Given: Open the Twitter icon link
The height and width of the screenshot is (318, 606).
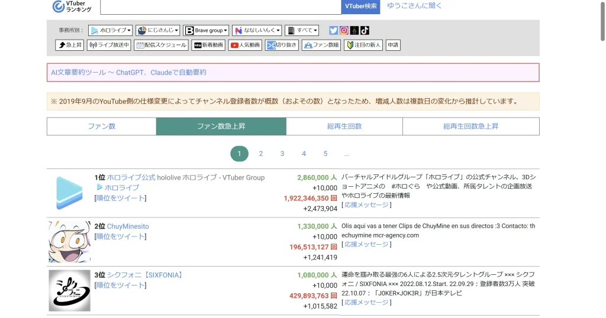Looking at the screenshot, I should [334, 31].
